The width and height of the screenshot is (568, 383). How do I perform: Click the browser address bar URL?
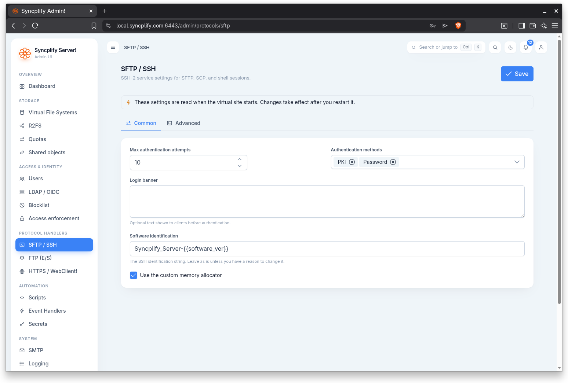[173, 26]
